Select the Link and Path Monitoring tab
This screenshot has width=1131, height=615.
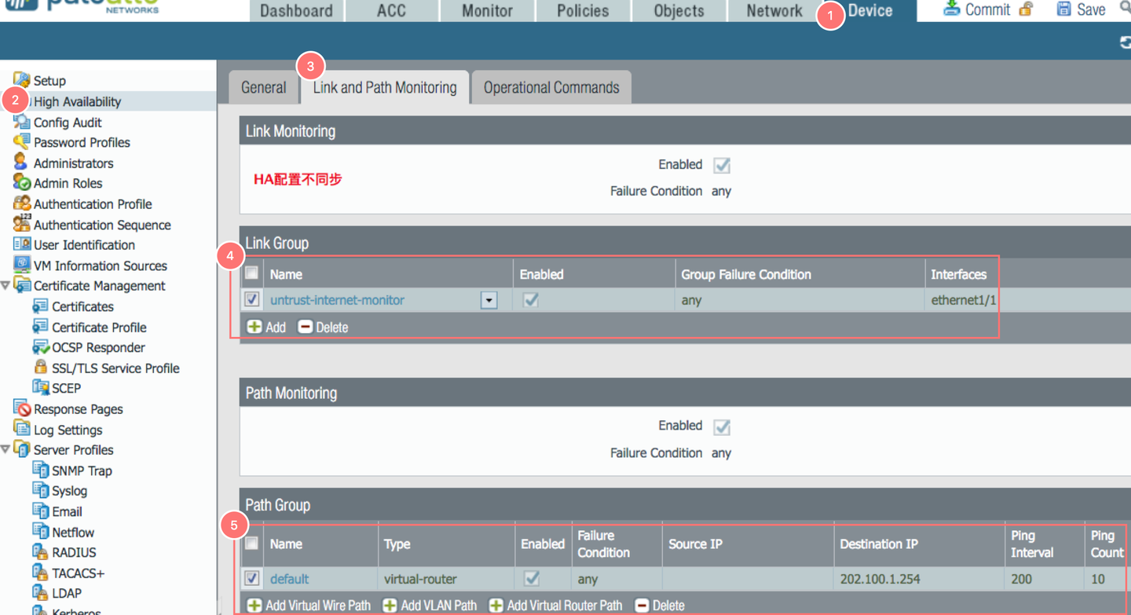coord(385,87)
